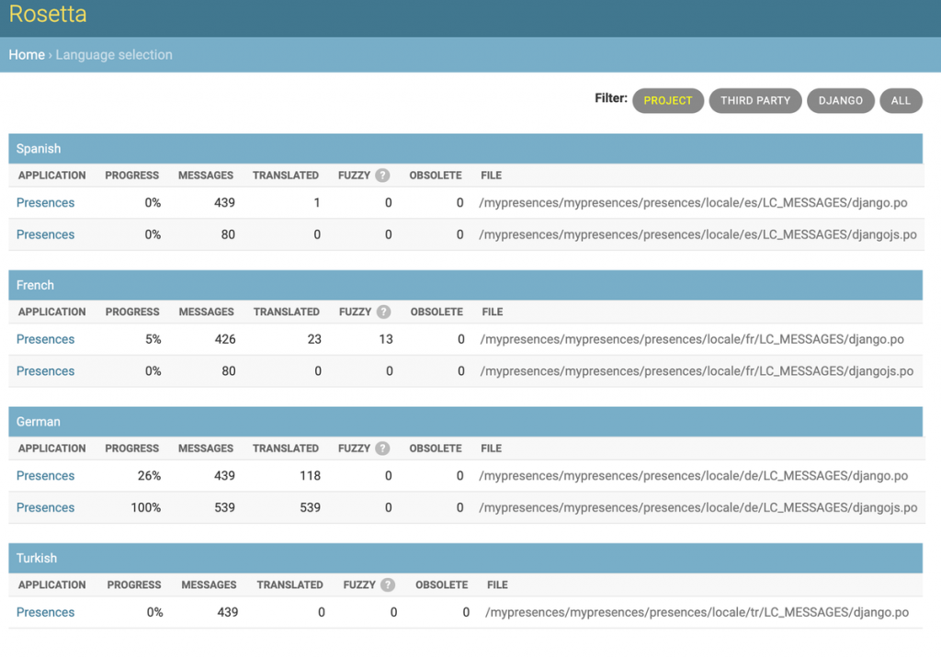Click the French section header
Screen dimensions: 941x658
click(465, 285)
